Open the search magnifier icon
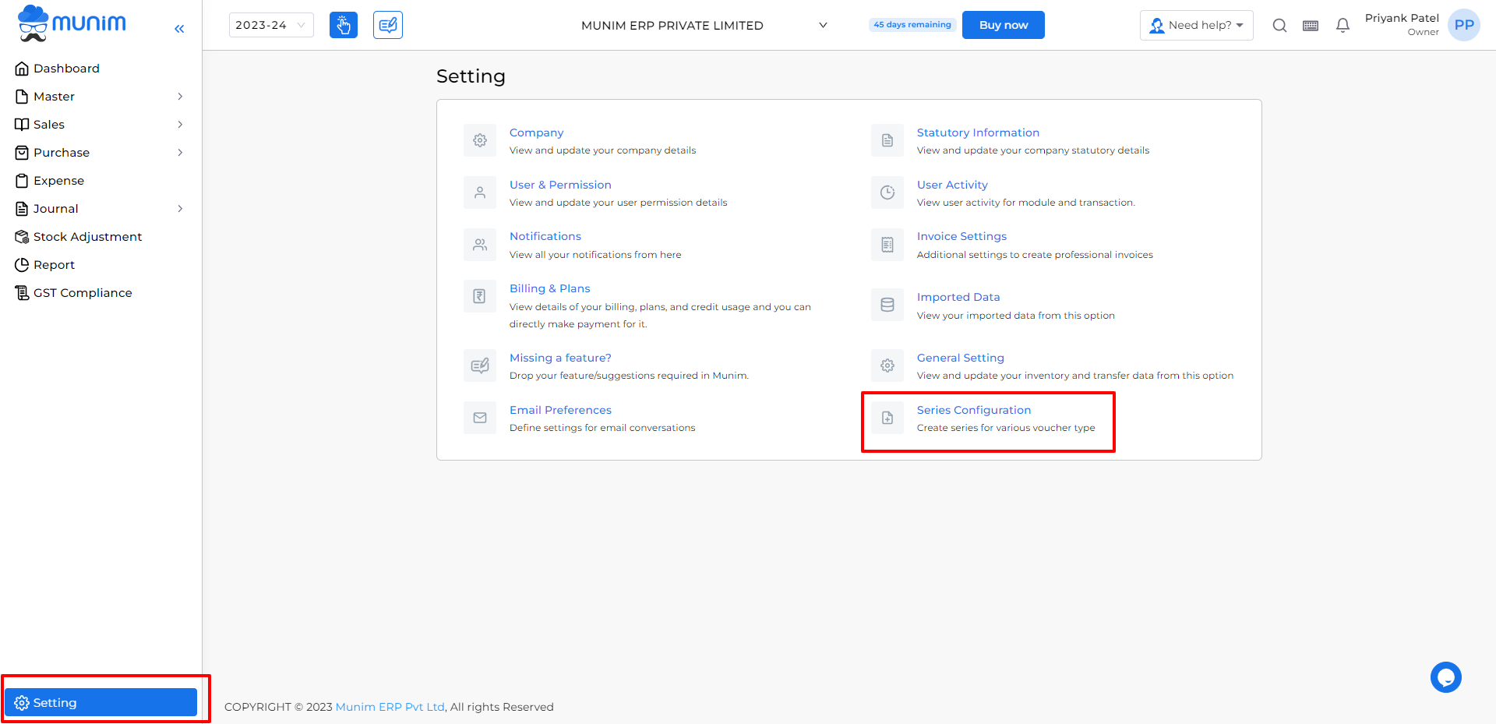 click(1279, 25)
